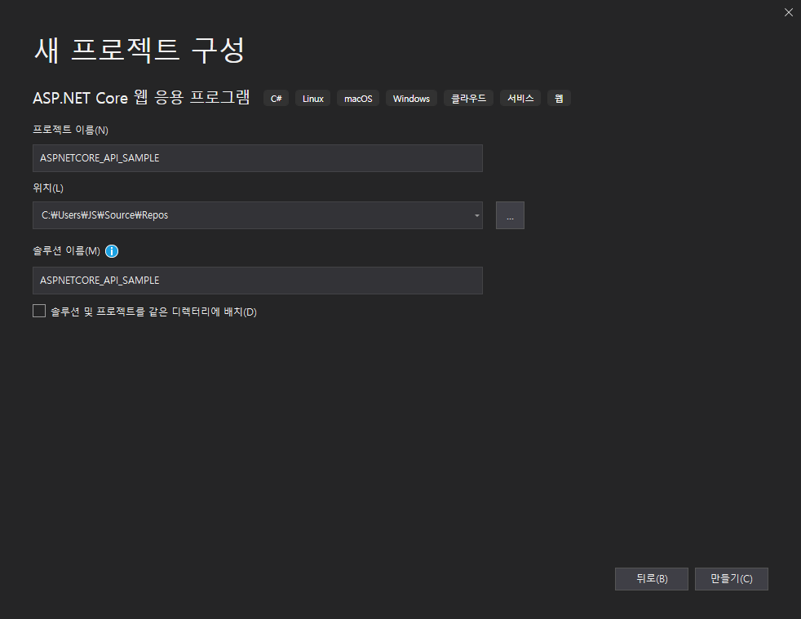Click the 새 프로젝트 구성 title
Screen dimensions: 801x619
pyautogui.click(x=139, y=50)
